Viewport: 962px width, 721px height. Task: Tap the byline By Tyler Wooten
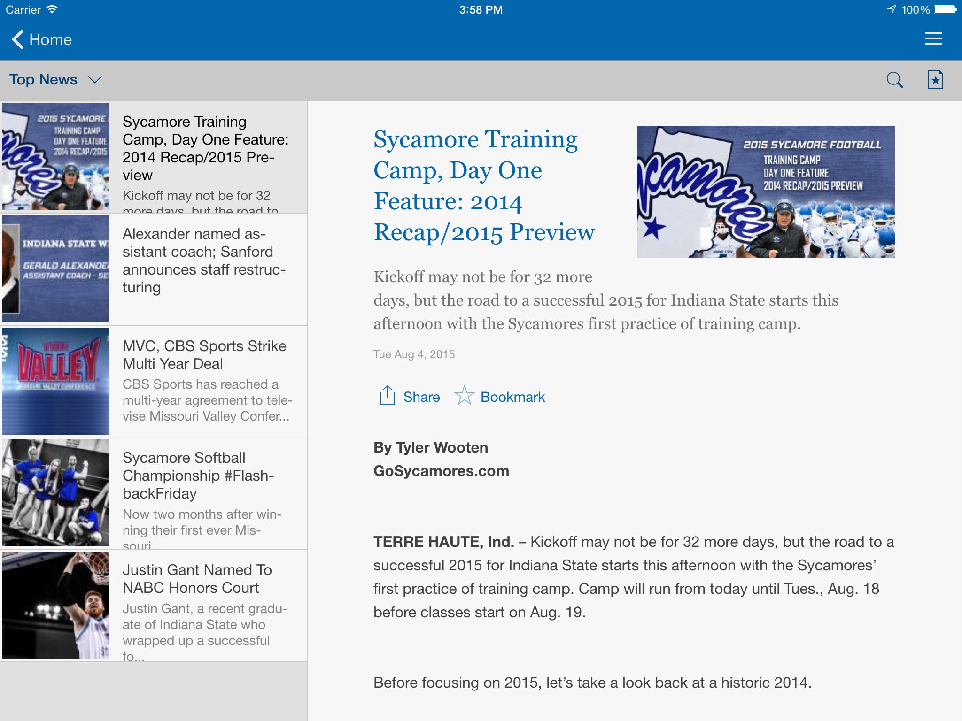click(x=431, y=447)
